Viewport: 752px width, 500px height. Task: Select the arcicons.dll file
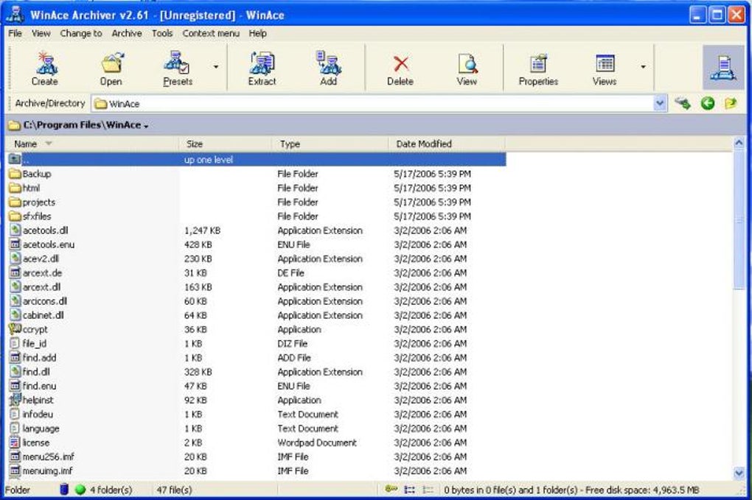[257, 300]
